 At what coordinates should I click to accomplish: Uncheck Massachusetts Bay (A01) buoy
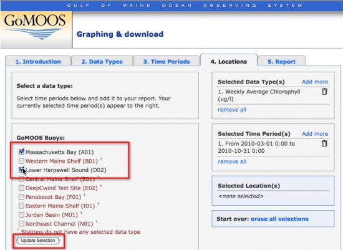click(x=21, y=151)
